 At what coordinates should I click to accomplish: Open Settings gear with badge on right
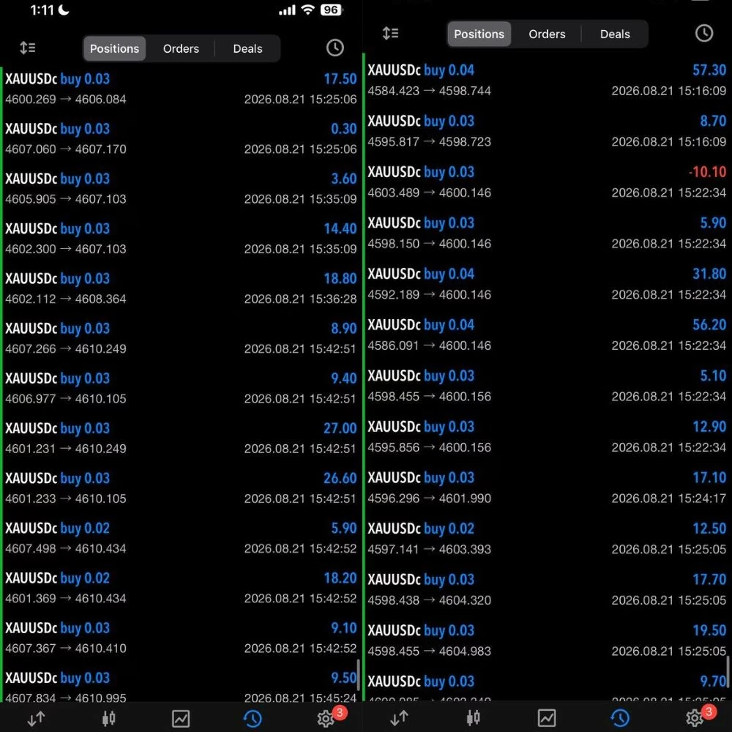(696, 717)
